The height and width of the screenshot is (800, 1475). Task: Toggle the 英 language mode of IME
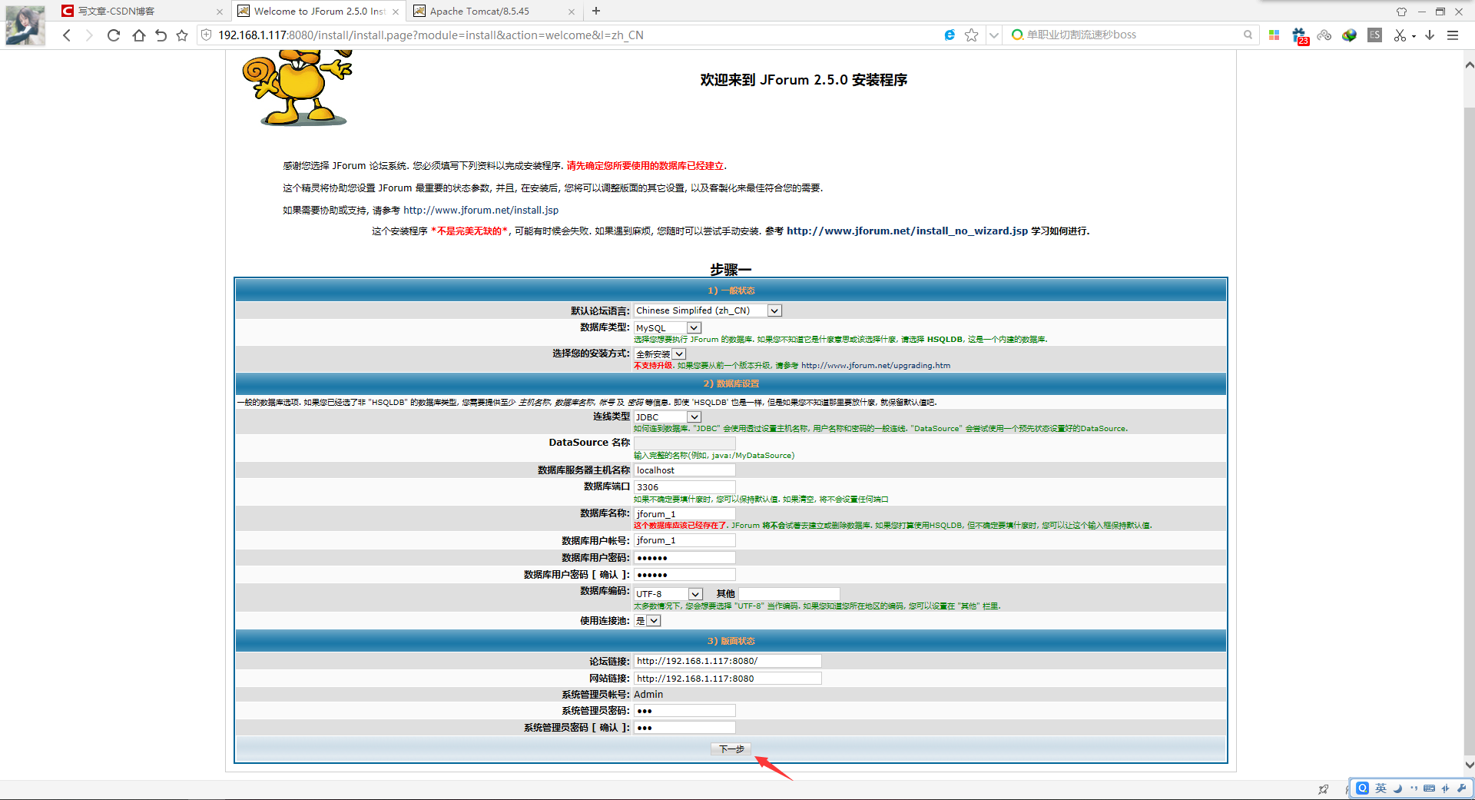(x=1381, y=788)
